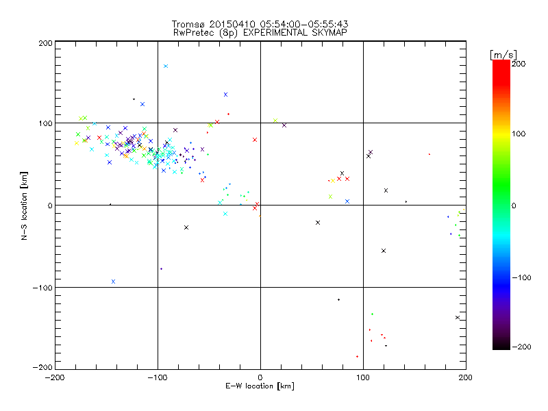Viewport: 548px width, 411px height.
Task: Click the black cross near E-W 56, N-S -22
Action: [318, 223]
